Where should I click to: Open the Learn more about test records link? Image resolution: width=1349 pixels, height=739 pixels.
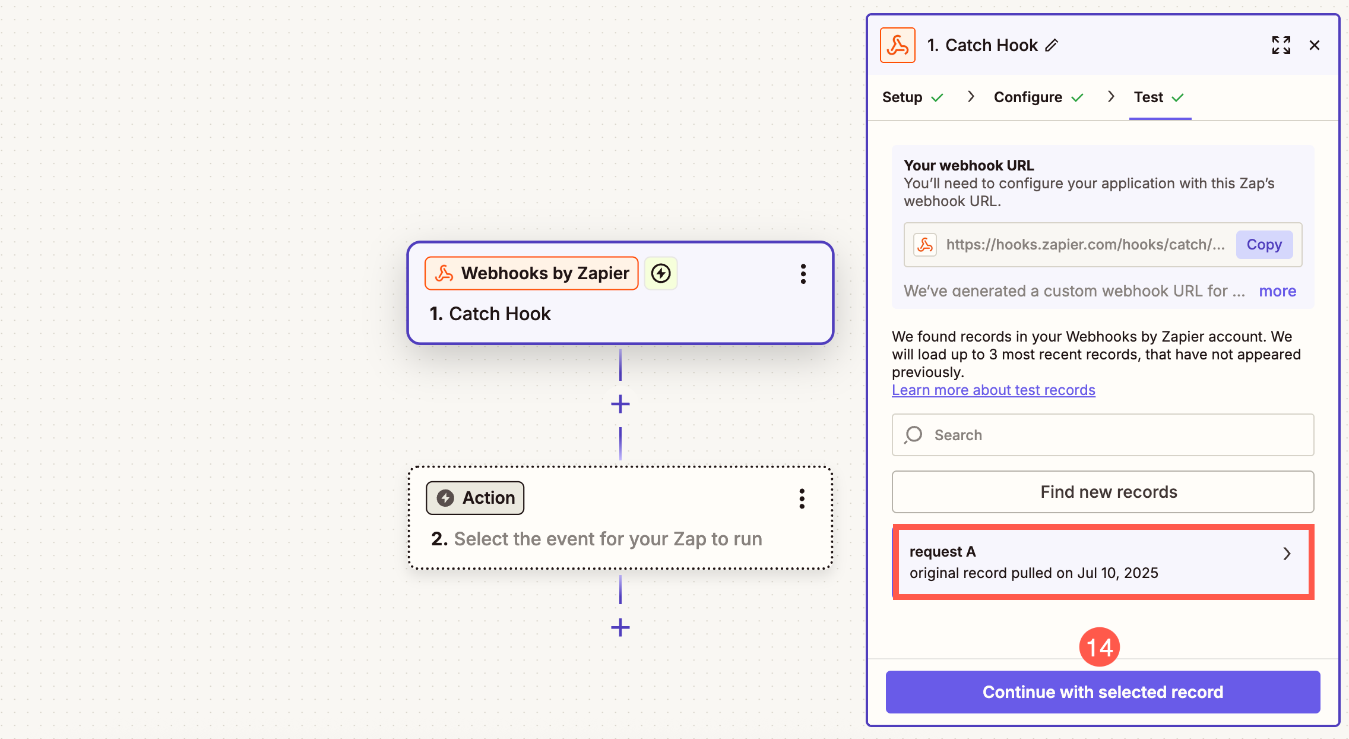(x=993, y=390)
